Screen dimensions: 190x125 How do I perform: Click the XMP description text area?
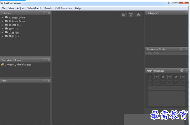point(166,99)
